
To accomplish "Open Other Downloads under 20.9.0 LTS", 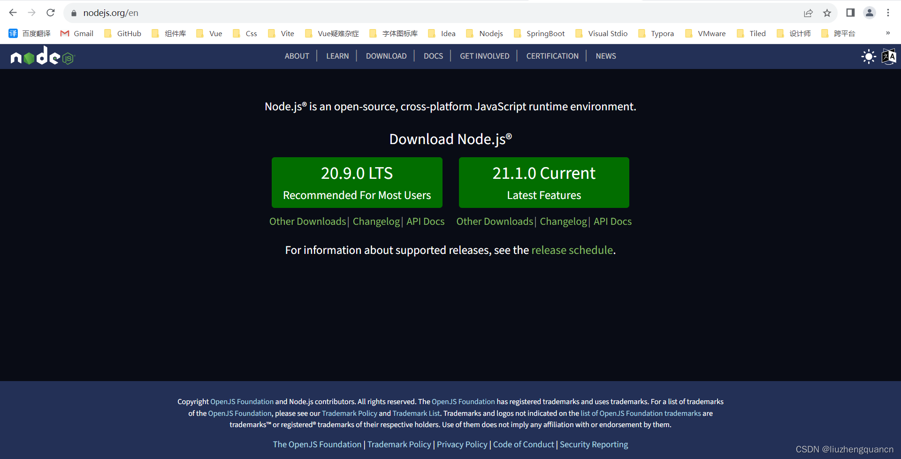I will pos(307,222).
